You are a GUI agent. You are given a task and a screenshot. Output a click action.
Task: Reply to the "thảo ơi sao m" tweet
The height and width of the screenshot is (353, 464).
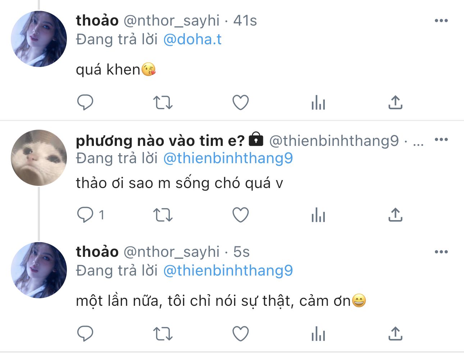[x=85, y=215]
